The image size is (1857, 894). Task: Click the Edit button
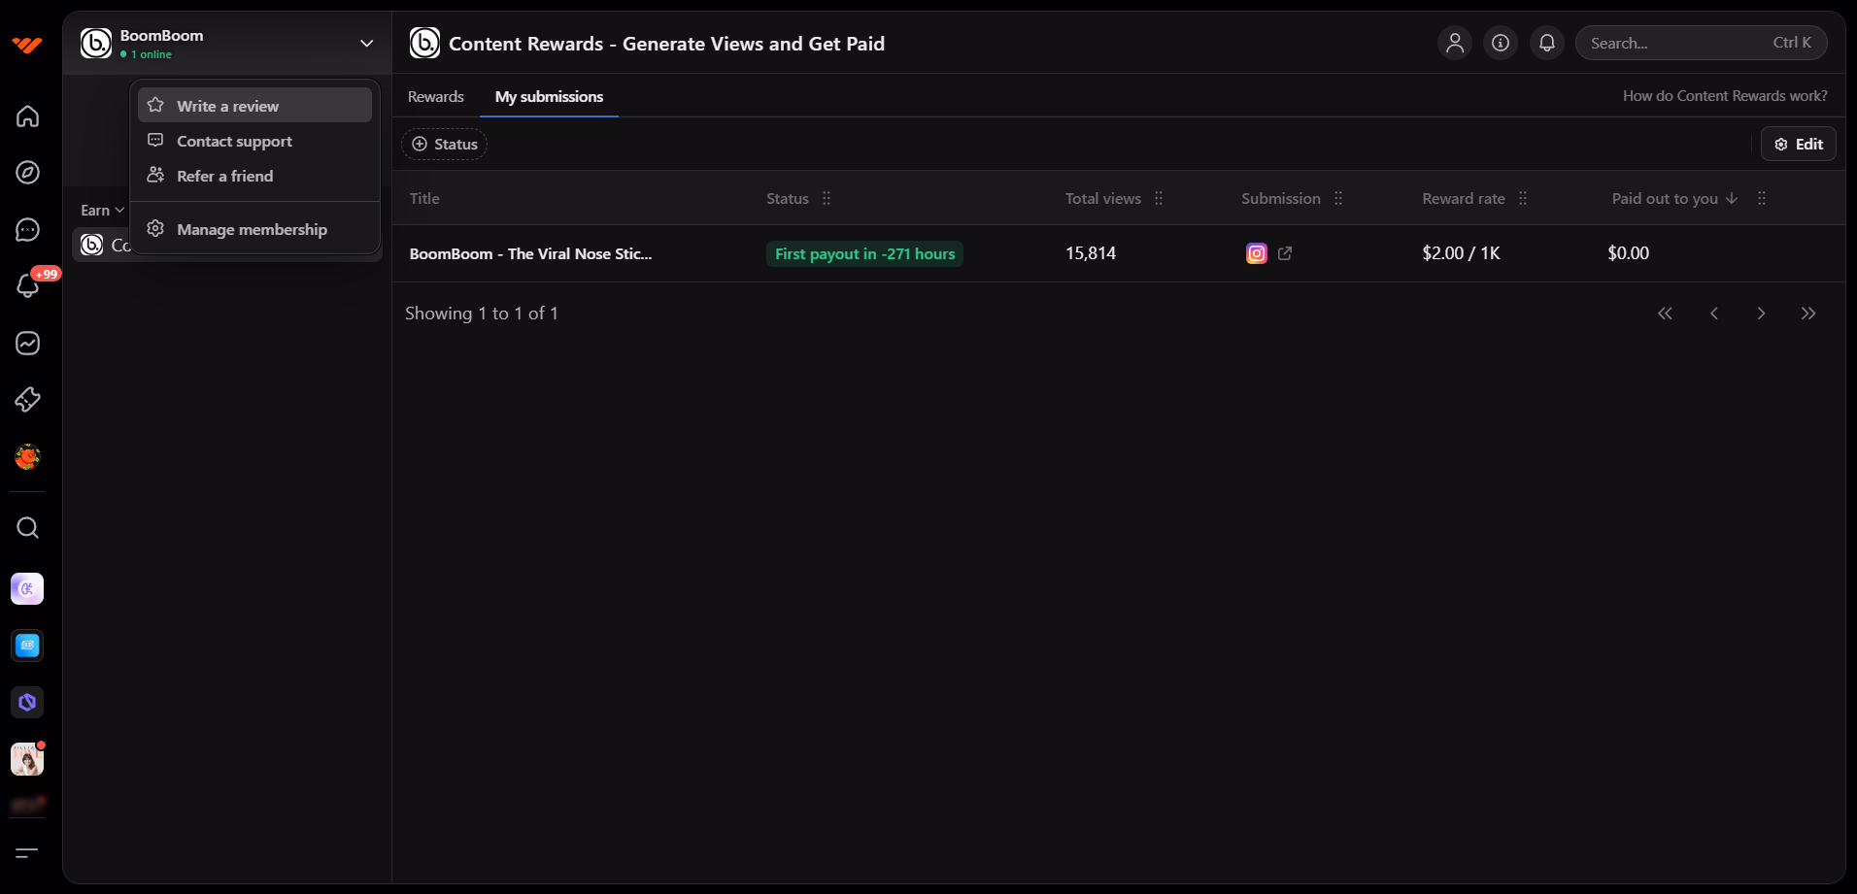[x=1798, y=144]
